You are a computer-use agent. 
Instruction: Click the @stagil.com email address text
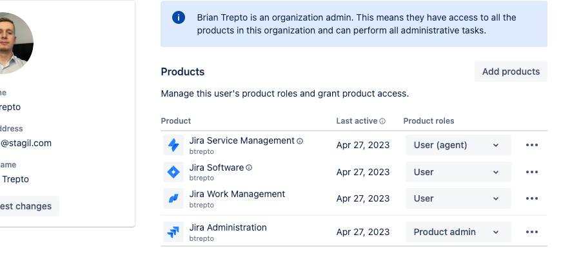click(26, 144)
